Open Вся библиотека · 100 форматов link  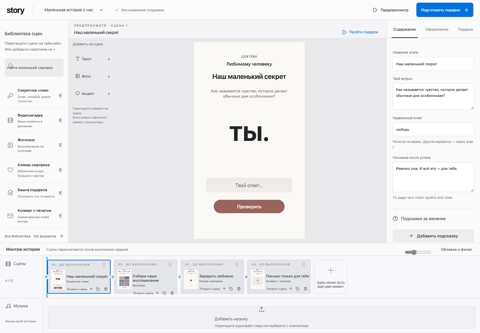click(34, 236)
